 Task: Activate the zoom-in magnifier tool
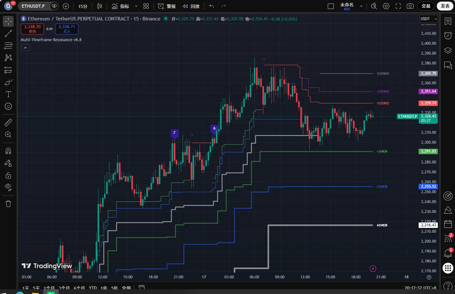tap(8, 135)
